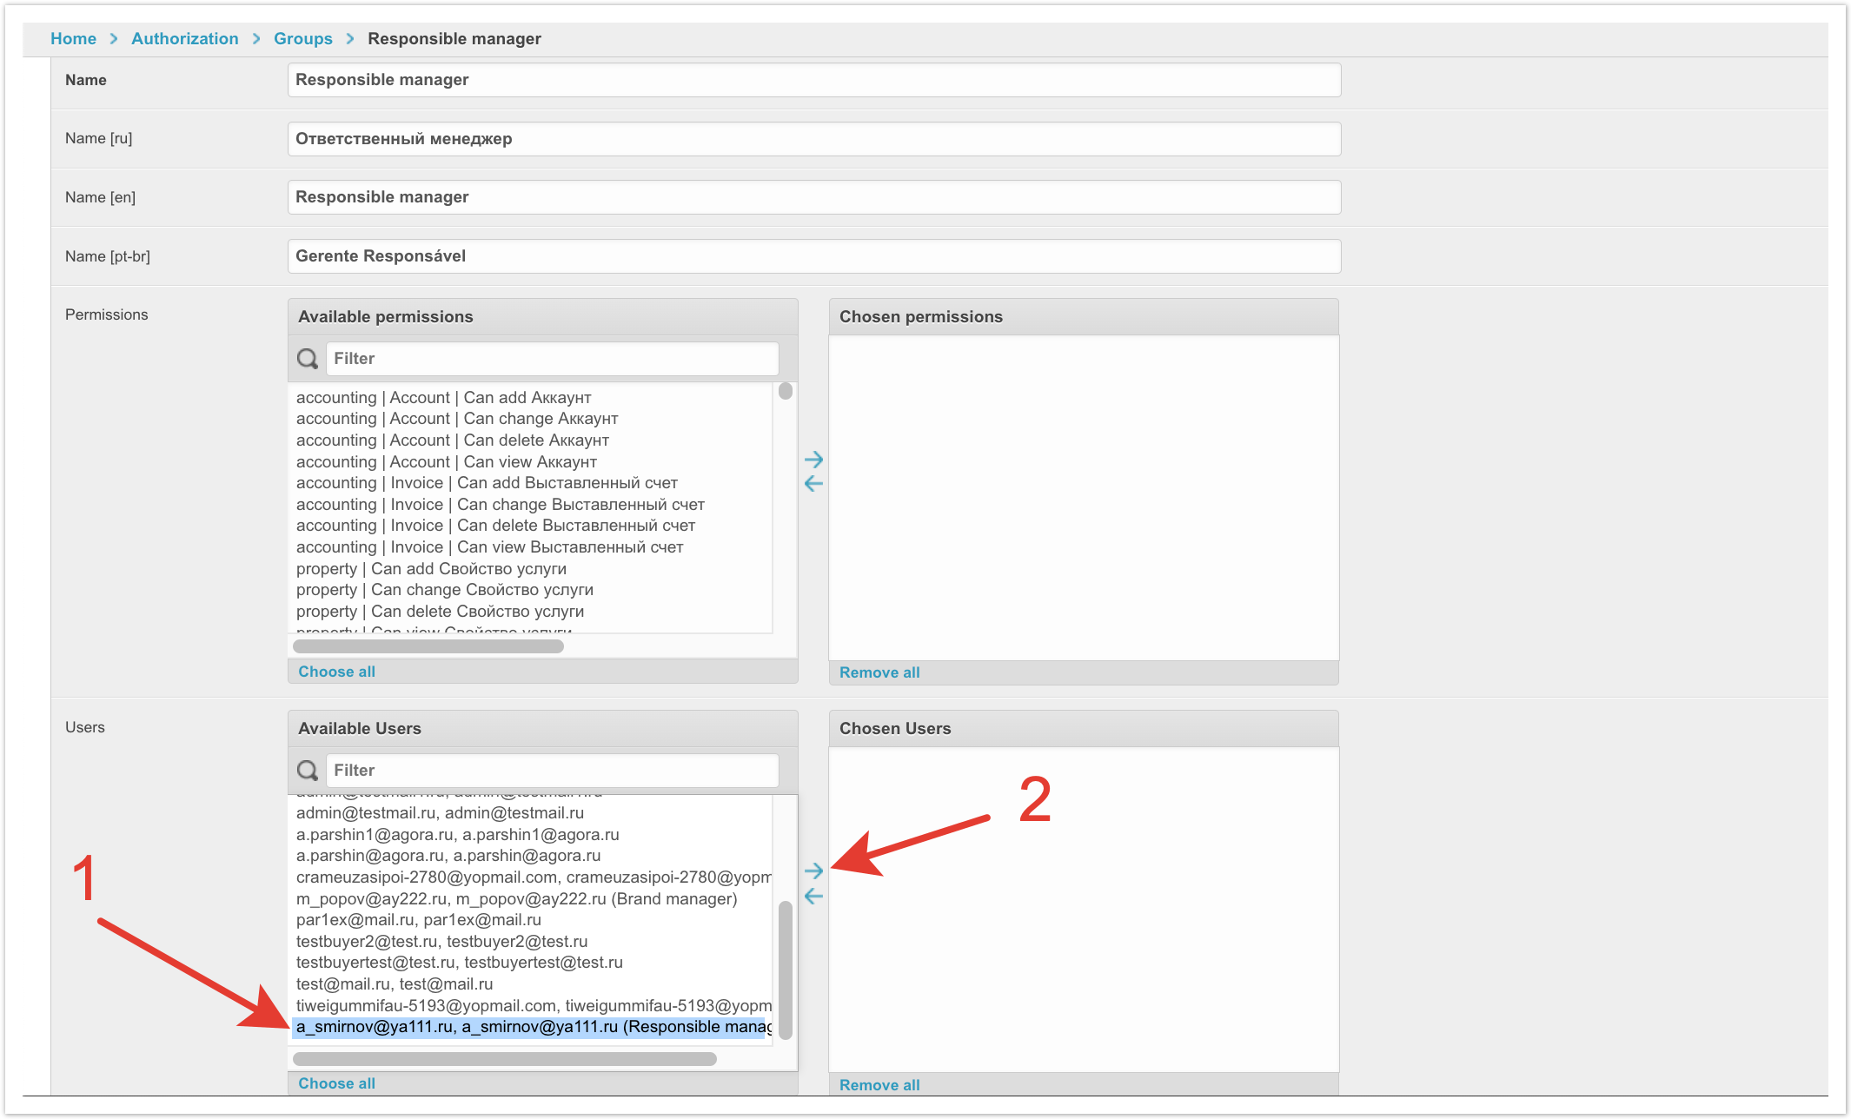Image resolution: width=1851 pixels, height=1119 pixels.
Task: Click horizontal scrollbar under Available permissions
Action: click(x=428, y=646)
